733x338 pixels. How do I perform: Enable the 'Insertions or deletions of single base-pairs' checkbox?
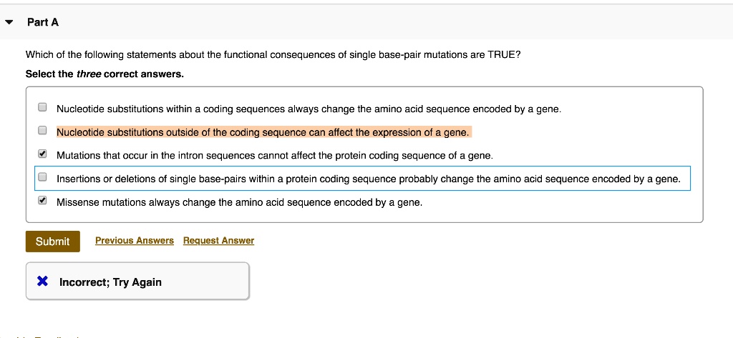click(43, 178)
